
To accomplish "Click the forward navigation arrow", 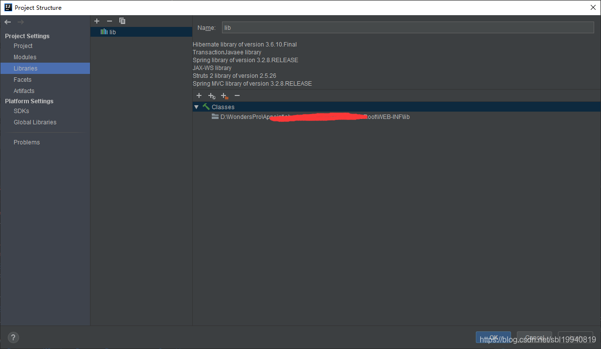I will 21,22.
